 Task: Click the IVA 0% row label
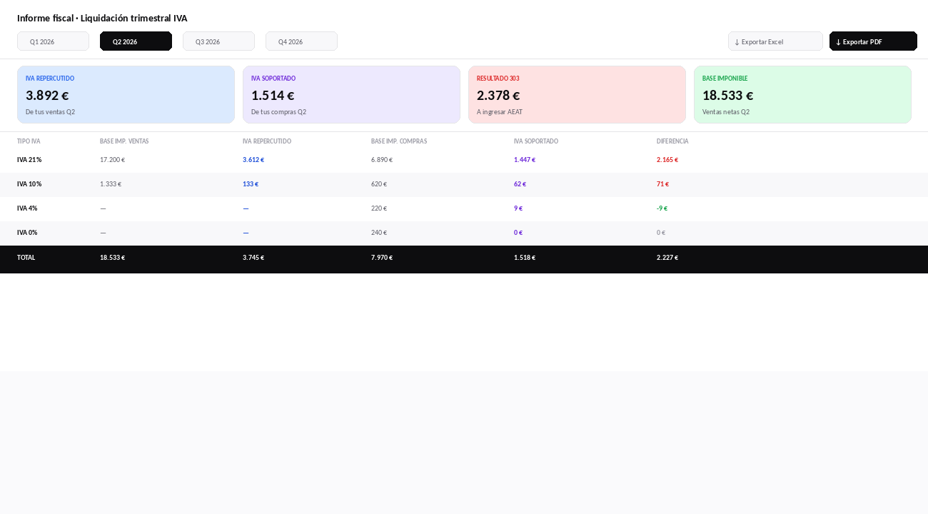(x=27, y=233)
